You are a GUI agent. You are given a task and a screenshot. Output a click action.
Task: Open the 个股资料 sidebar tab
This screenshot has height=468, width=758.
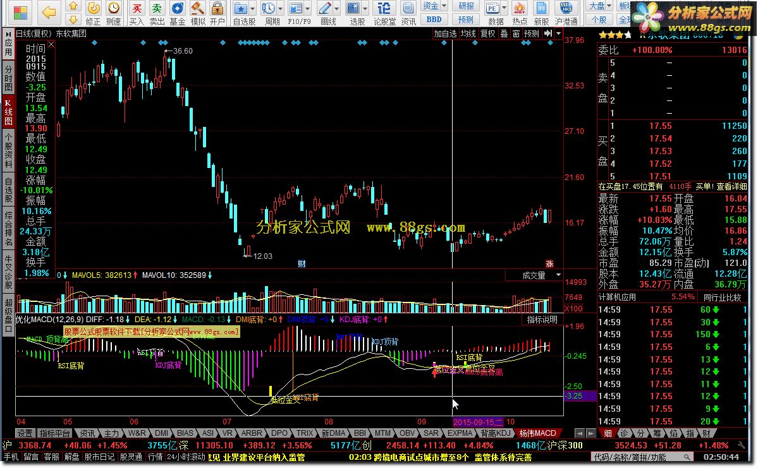[8, 151]
